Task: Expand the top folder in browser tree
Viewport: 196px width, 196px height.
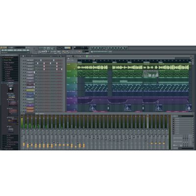Action: pyautogui.click(x=3, y=57)
